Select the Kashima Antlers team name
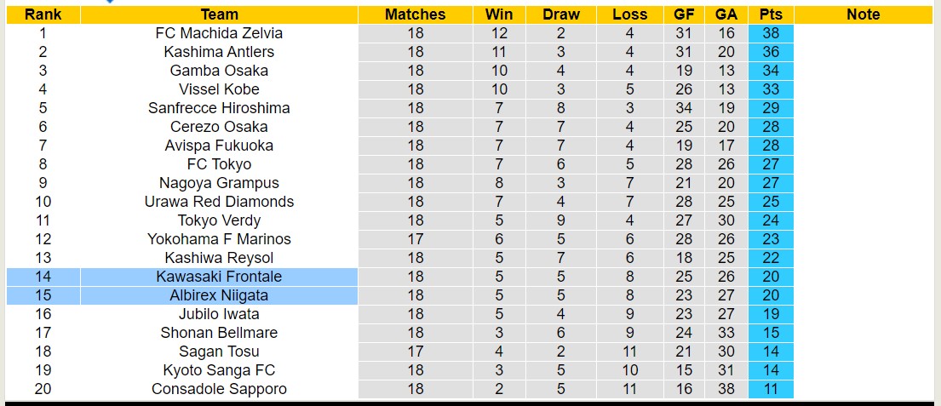The width and height of the screenshot is (941, 406). coord(219,52)
